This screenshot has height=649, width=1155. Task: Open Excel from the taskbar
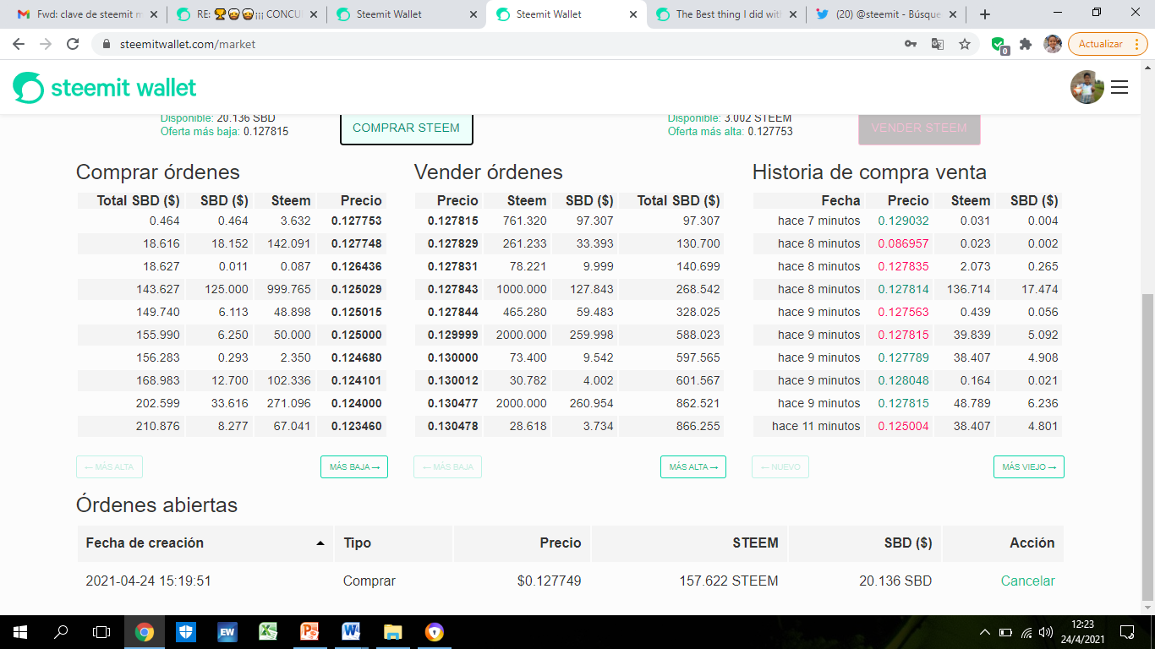click(268, 632)
